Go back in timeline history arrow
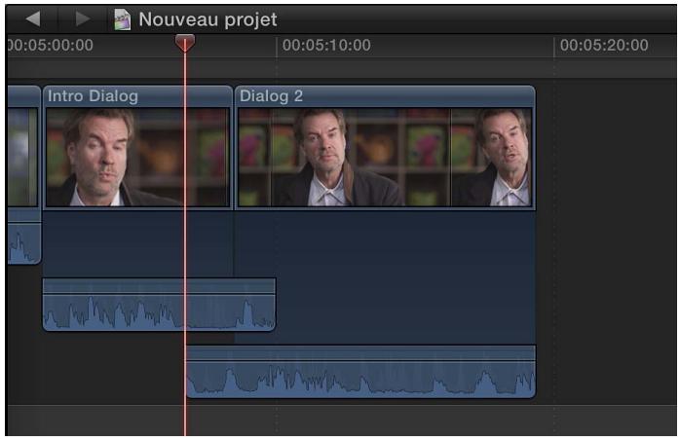This screenshot has width=680, height=439. (33, 18)
